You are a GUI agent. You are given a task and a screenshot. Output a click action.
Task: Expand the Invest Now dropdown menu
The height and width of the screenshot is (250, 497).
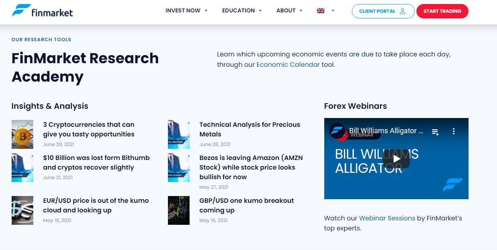pos(186,11)
